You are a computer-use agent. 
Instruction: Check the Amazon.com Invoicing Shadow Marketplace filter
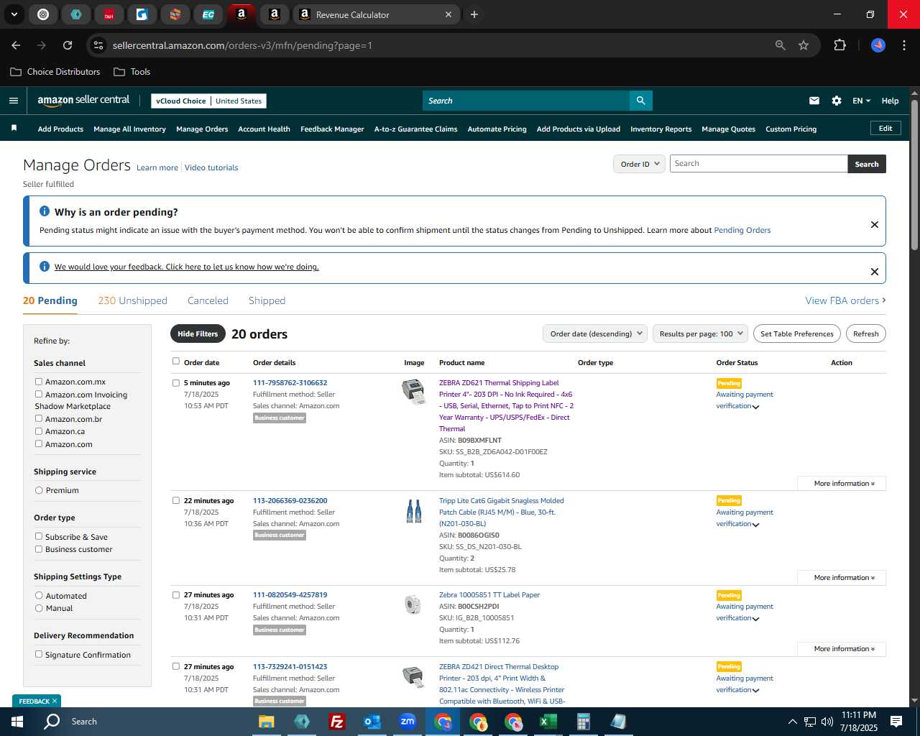tap(39, 394)
